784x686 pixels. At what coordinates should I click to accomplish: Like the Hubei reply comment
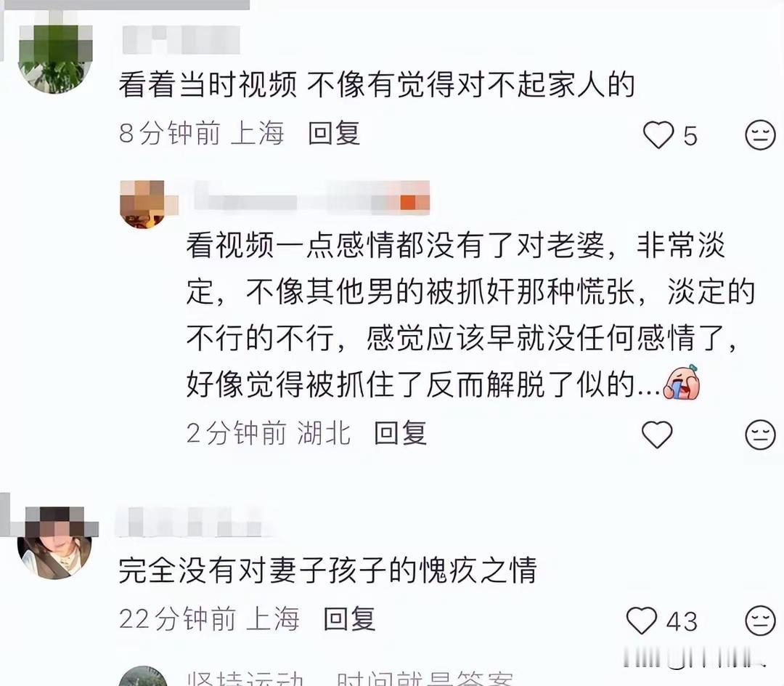(x=657, y=435)
